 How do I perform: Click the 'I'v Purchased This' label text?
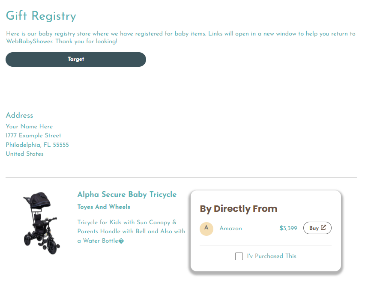[x=272, y=256]
